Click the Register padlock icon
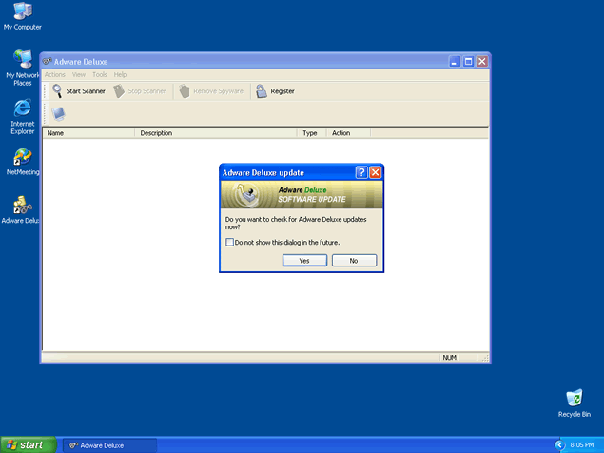Screen dimensions: 604x453 tap(261, 91)
